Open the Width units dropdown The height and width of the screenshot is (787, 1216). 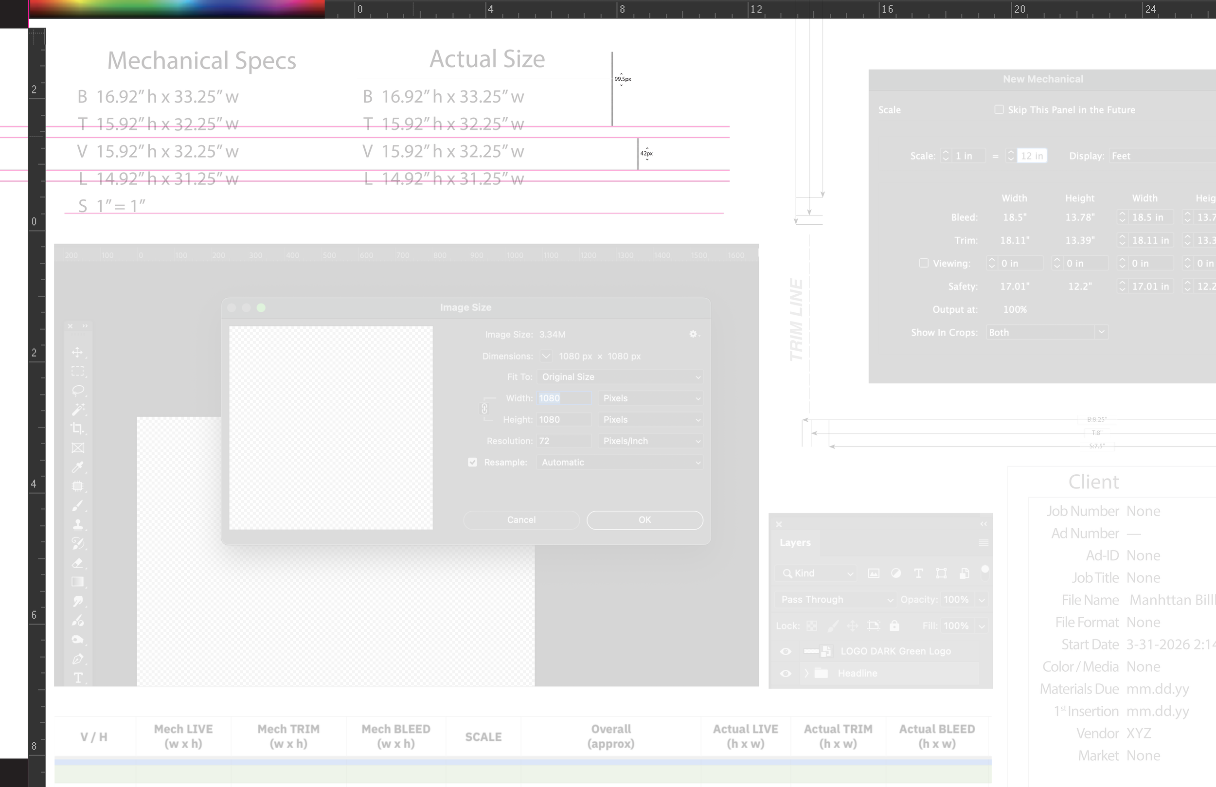[651, 398]
